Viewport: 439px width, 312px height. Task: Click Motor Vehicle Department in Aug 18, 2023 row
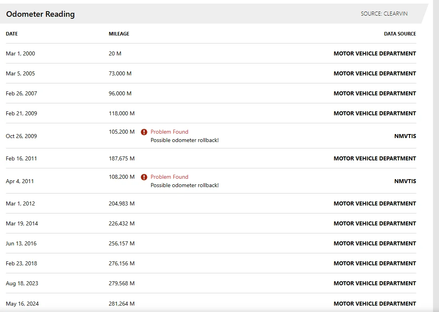click(x=375, y=283)
